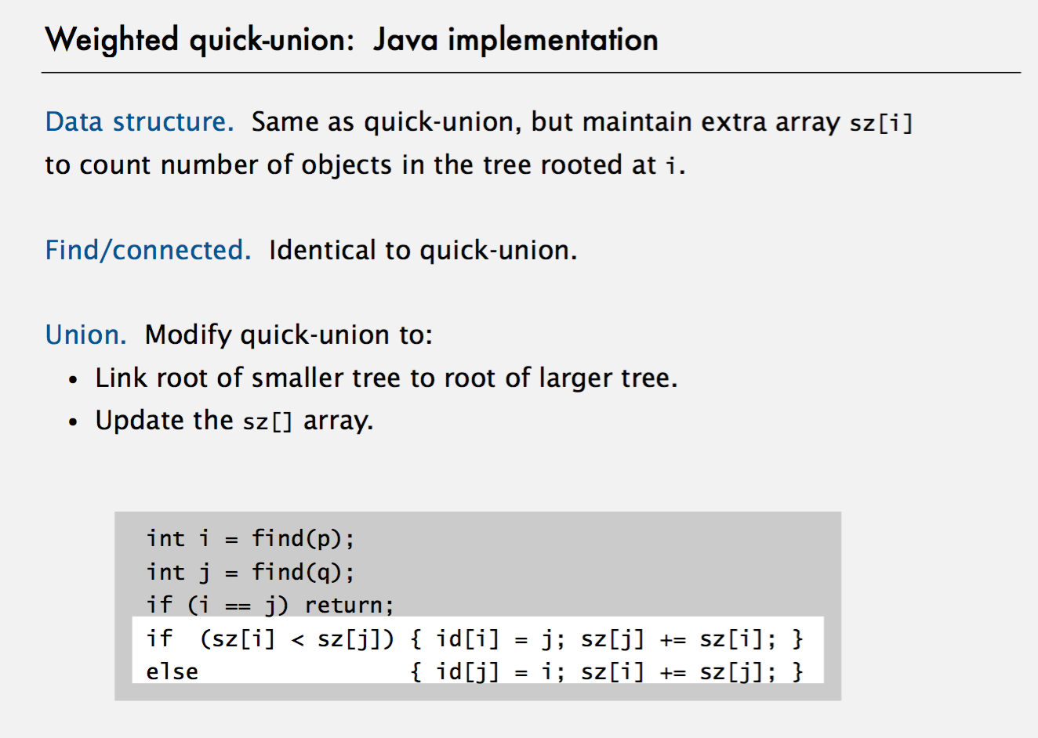
Task: Click the text 'Identical to quick-union.'
Action: (423, 251)
